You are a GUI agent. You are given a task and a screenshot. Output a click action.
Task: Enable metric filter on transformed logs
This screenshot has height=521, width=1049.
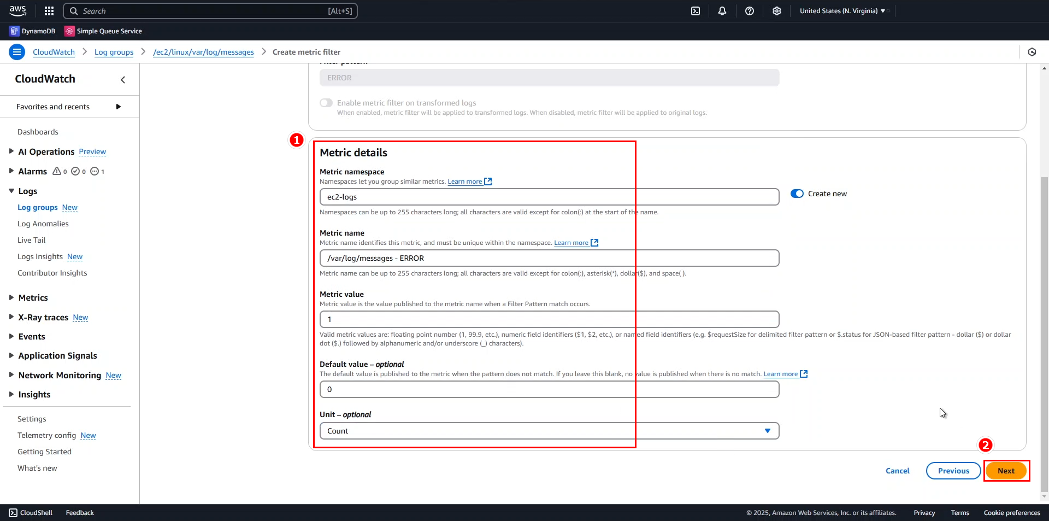click(326, 103)
